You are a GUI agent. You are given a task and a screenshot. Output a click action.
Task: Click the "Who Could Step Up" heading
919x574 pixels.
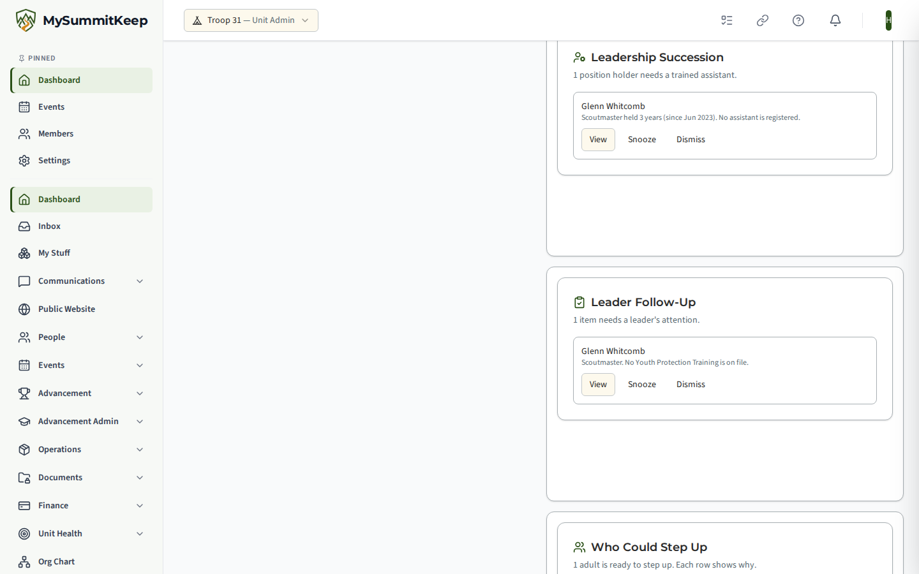(649, 547)
